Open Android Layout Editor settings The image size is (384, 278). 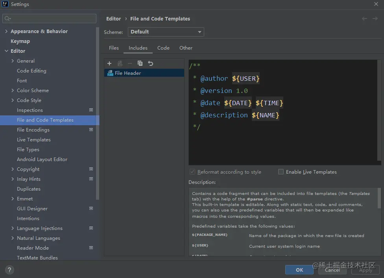tap(42, 159)
